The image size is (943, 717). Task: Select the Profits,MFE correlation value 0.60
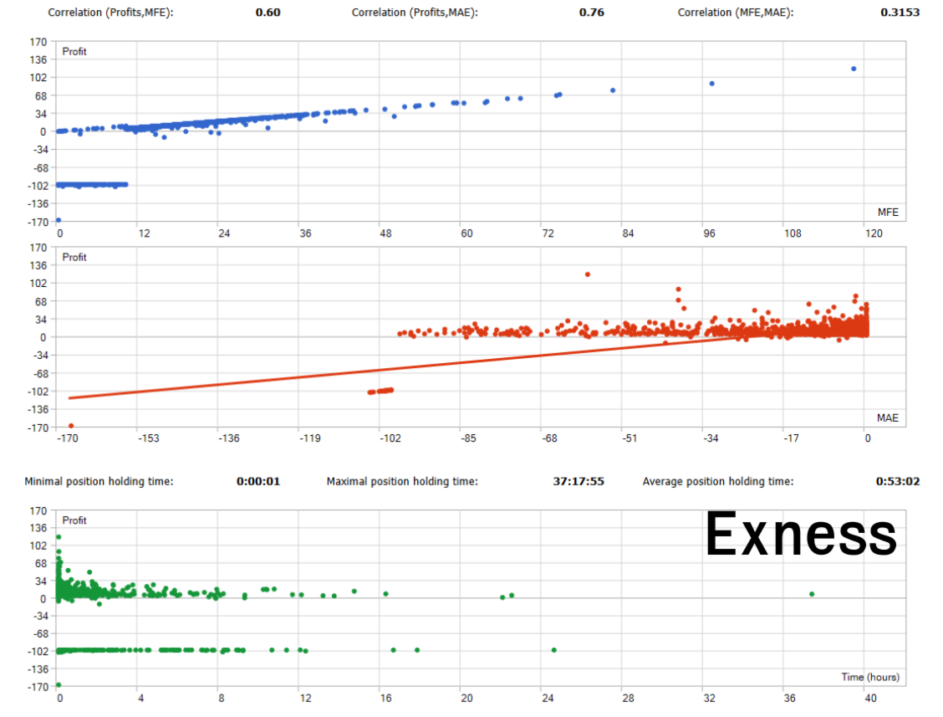click(x=268, y=12)
